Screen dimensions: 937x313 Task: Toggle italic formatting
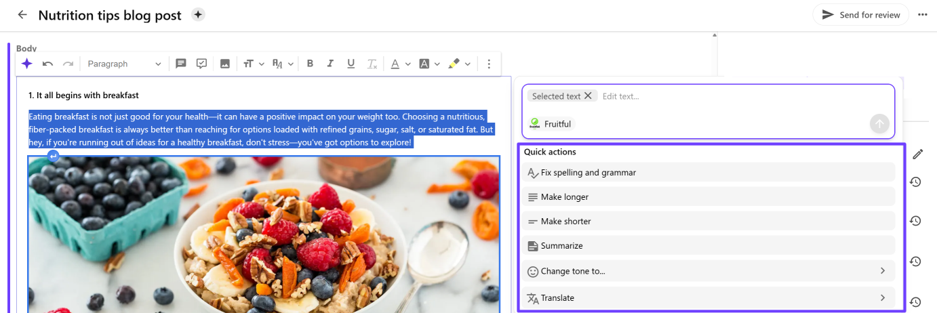point(330,64)
